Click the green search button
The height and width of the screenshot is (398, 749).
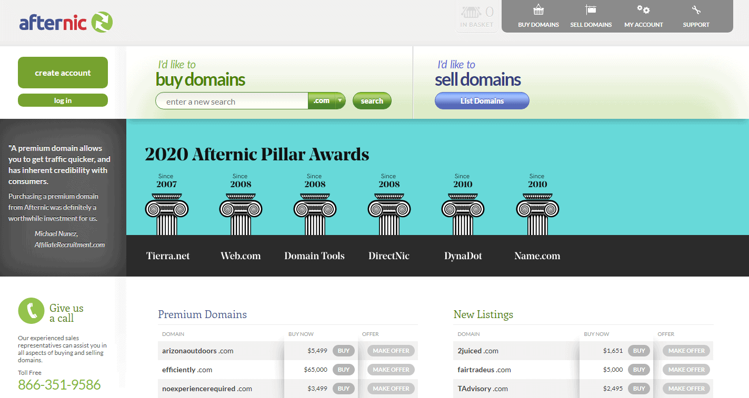[372, 101]
